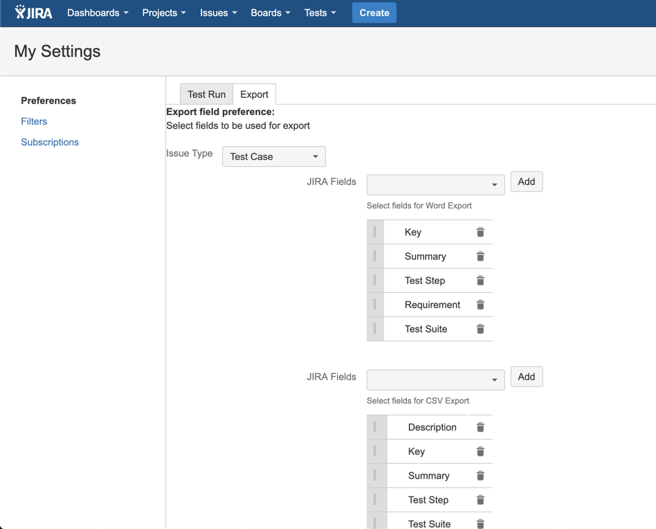This screenshot has height=529, width=656.
Task: Add selected field to Word Export
Action: [527, 181]
